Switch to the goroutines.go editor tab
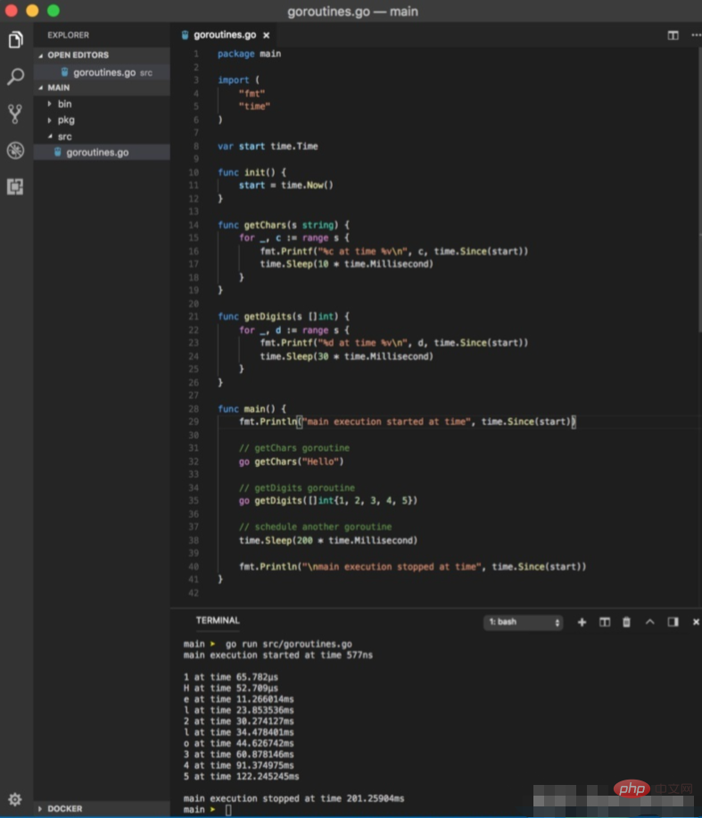 coord(223,35)
